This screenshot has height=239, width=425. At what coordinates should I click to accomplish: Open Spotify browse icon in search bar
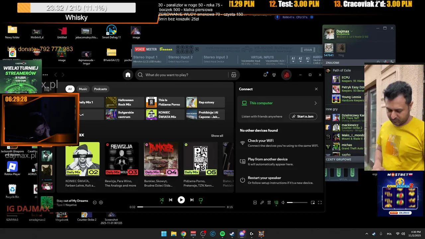(234, 75)
